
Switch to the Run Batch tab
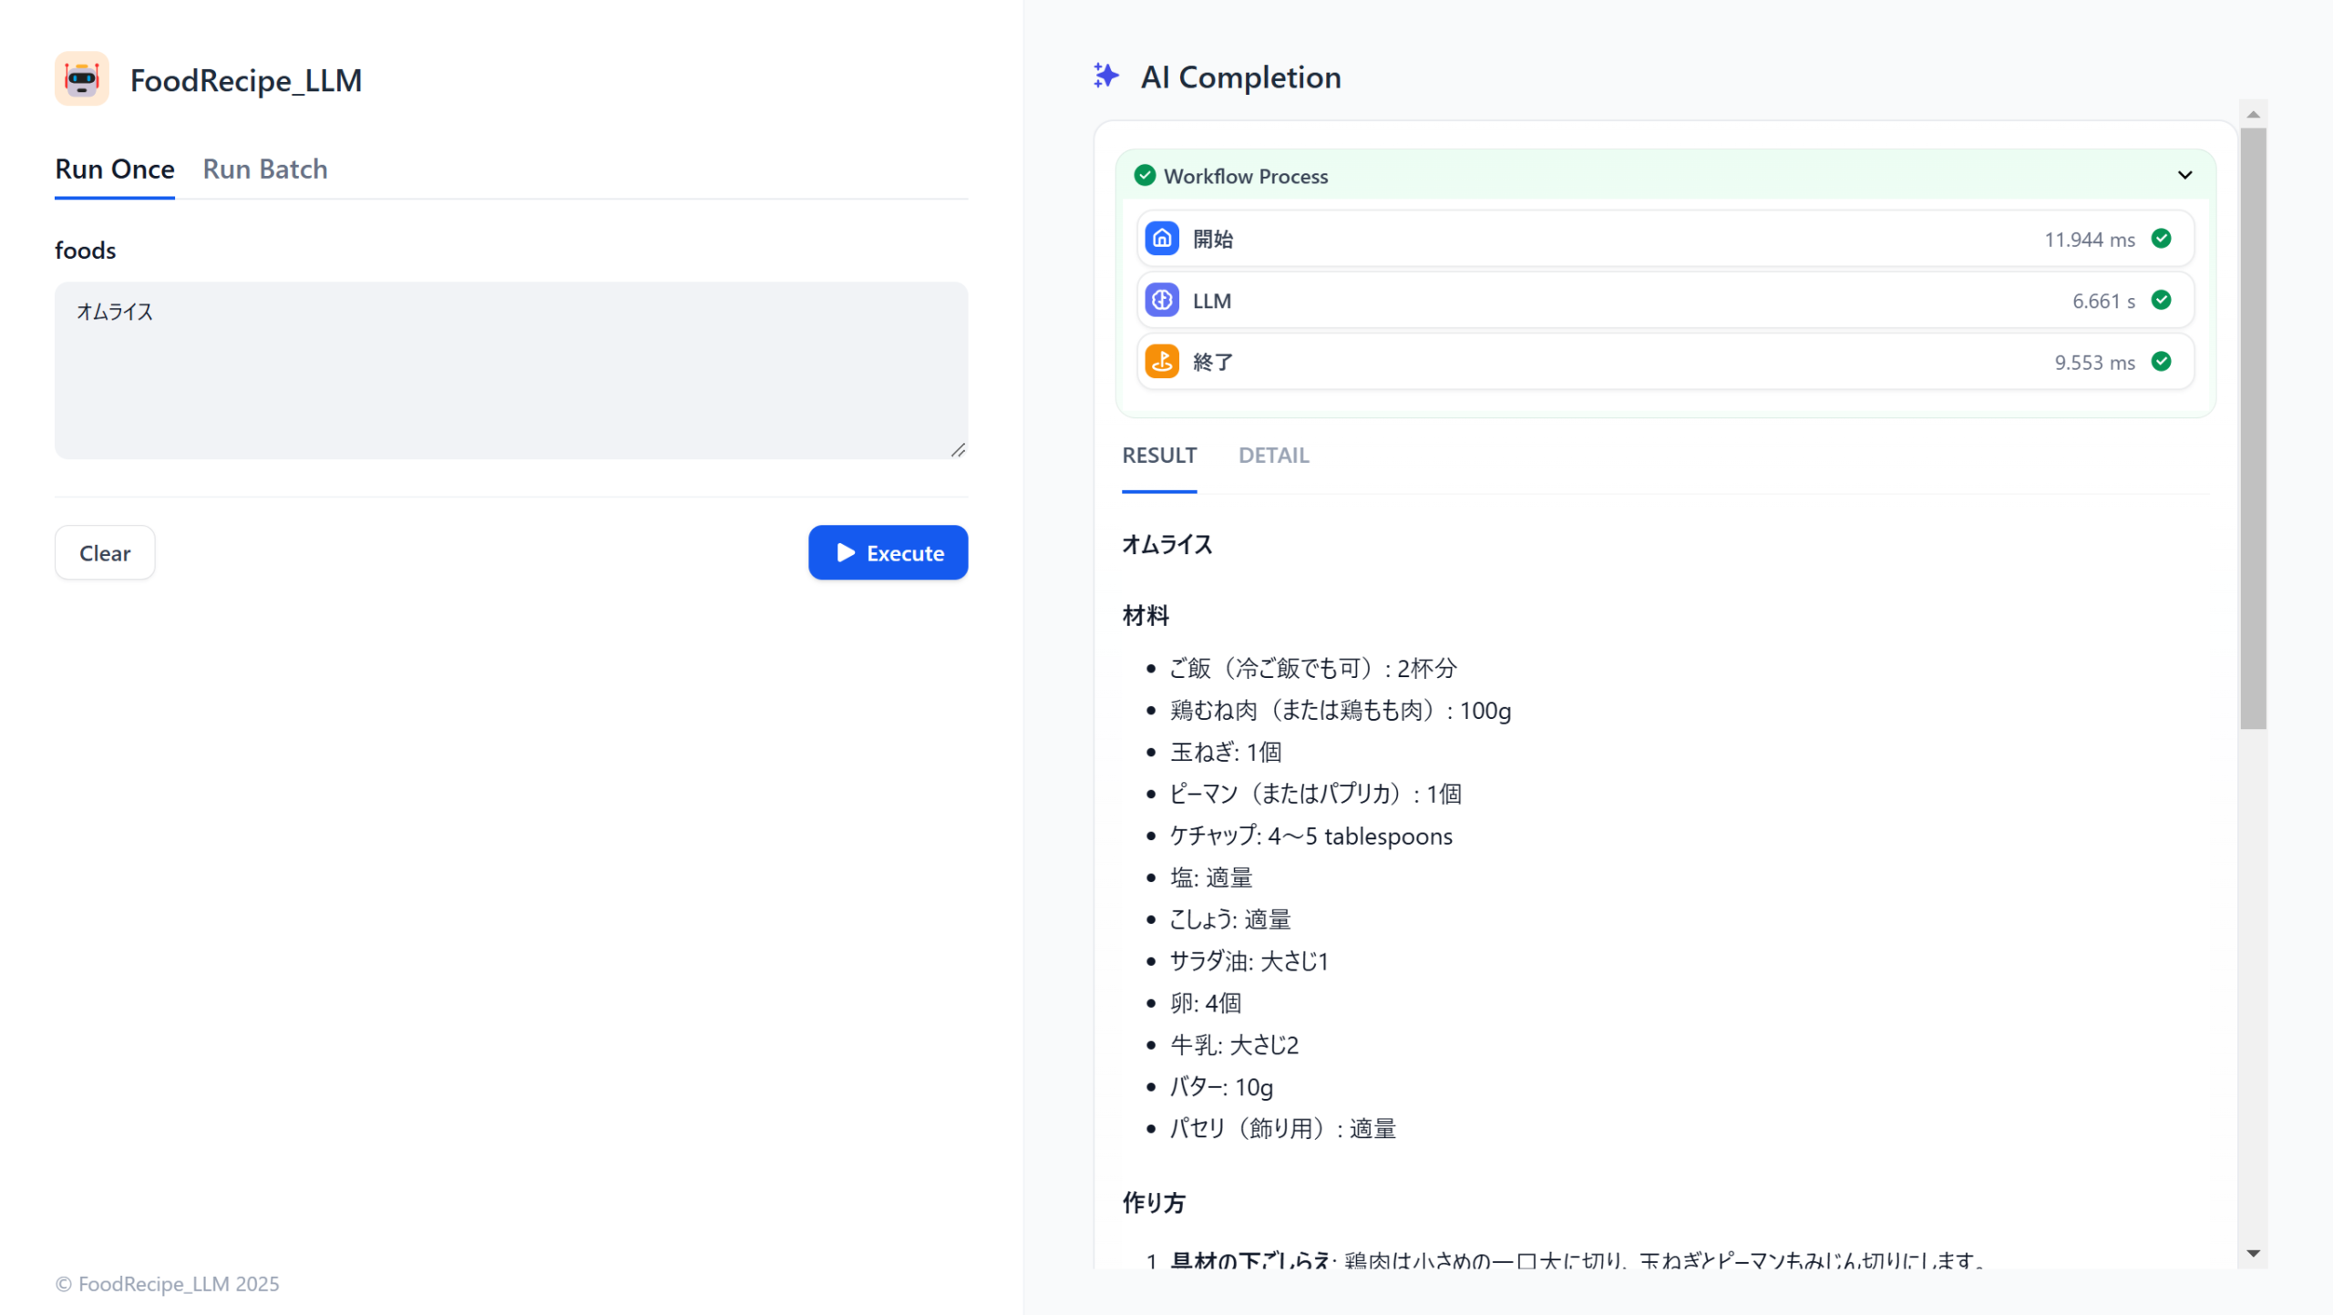click(264, 169)
